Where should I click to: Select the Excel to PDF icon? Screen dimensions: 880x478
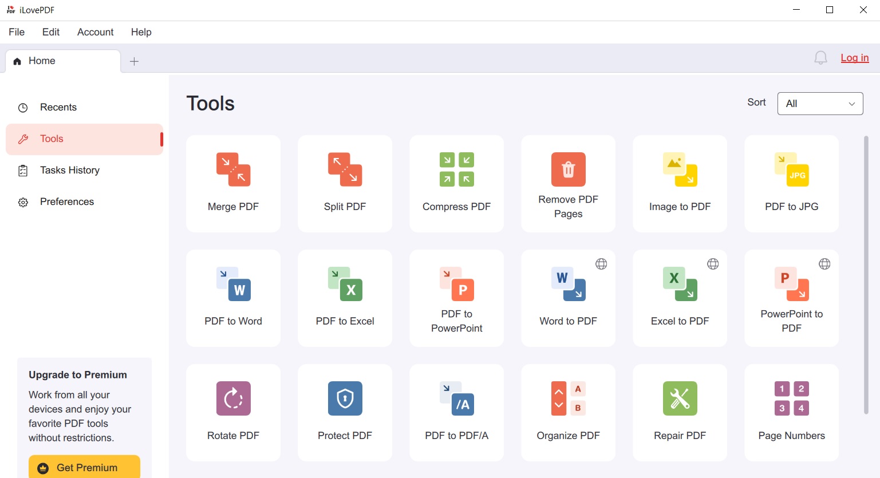[x=680, y=284]
